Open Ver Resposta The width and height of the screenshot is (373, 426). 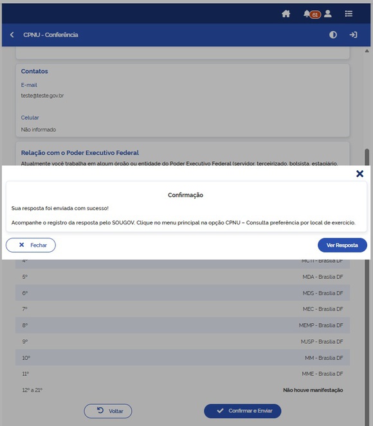342,245
